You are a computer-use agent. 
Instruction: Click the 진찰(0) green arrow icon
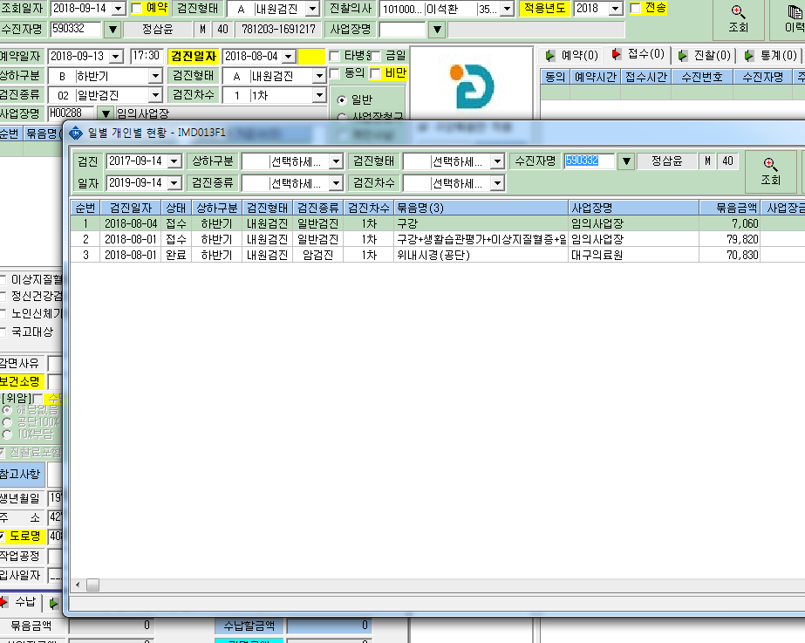coord(682,55)
